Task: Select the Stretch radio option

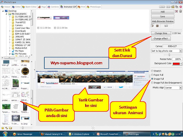Action: click(x=152, y=71)
